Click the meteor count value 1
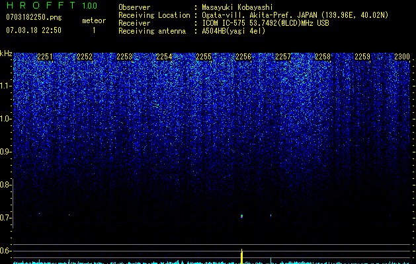 pyautogui.click(x=94, y=30)
